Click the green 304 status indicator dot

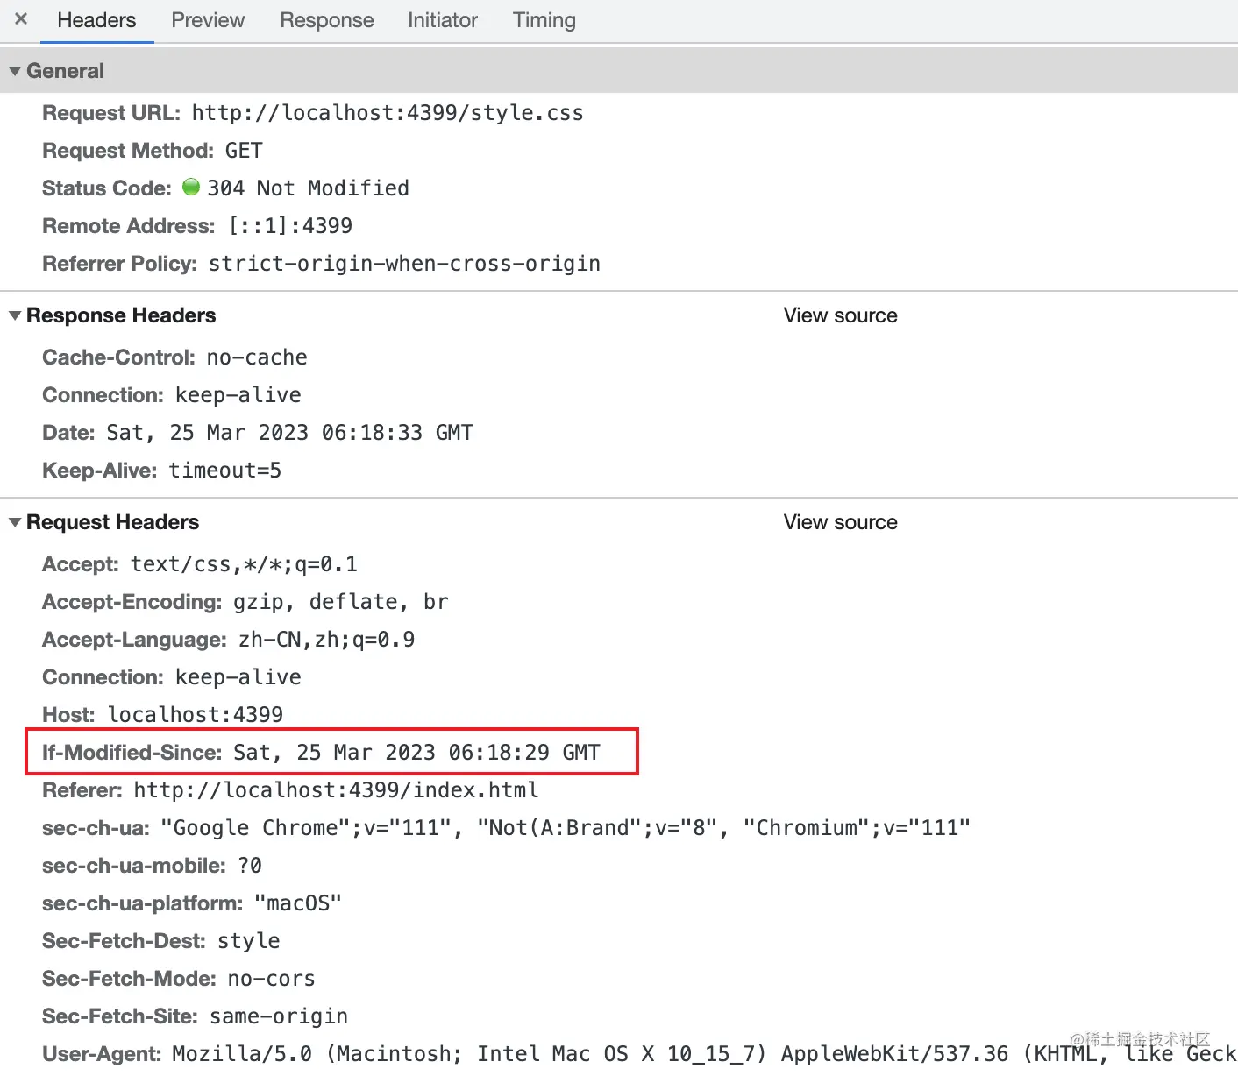click(191, 187)
